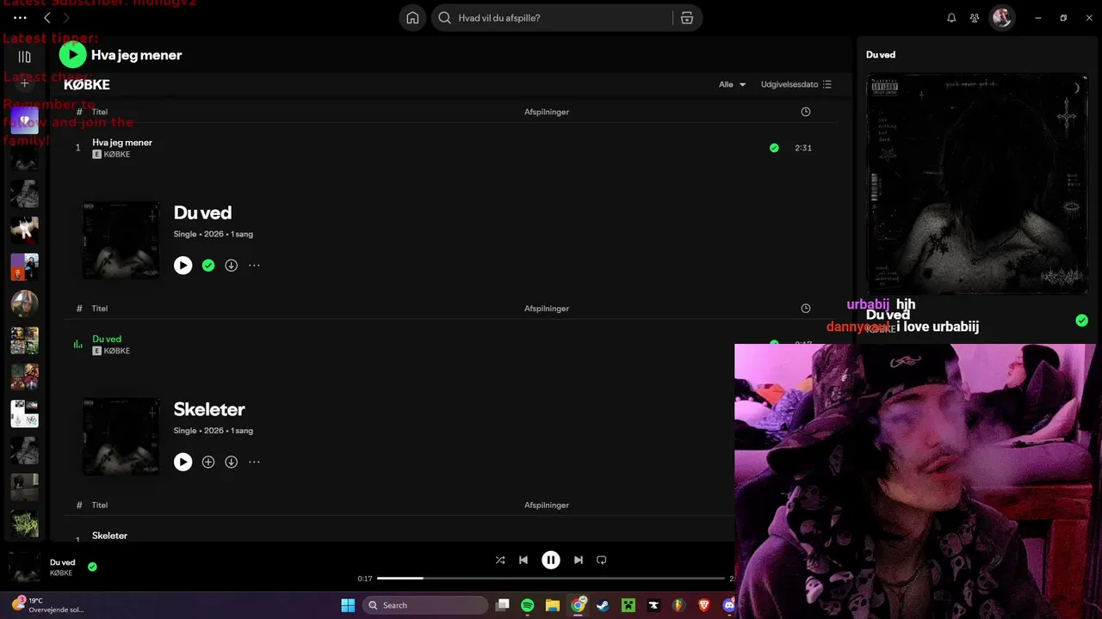Toggle repeat mode
1102x619 pixels.
coord(602,560)
